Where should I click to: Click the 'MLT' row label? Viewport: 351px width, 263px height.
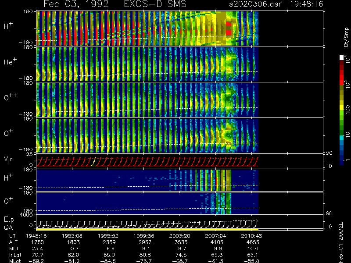[14, 249]
